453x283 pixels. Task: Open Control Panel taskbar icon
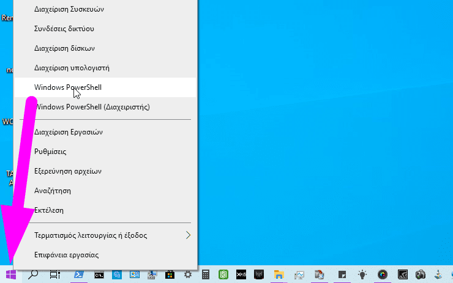135,274
